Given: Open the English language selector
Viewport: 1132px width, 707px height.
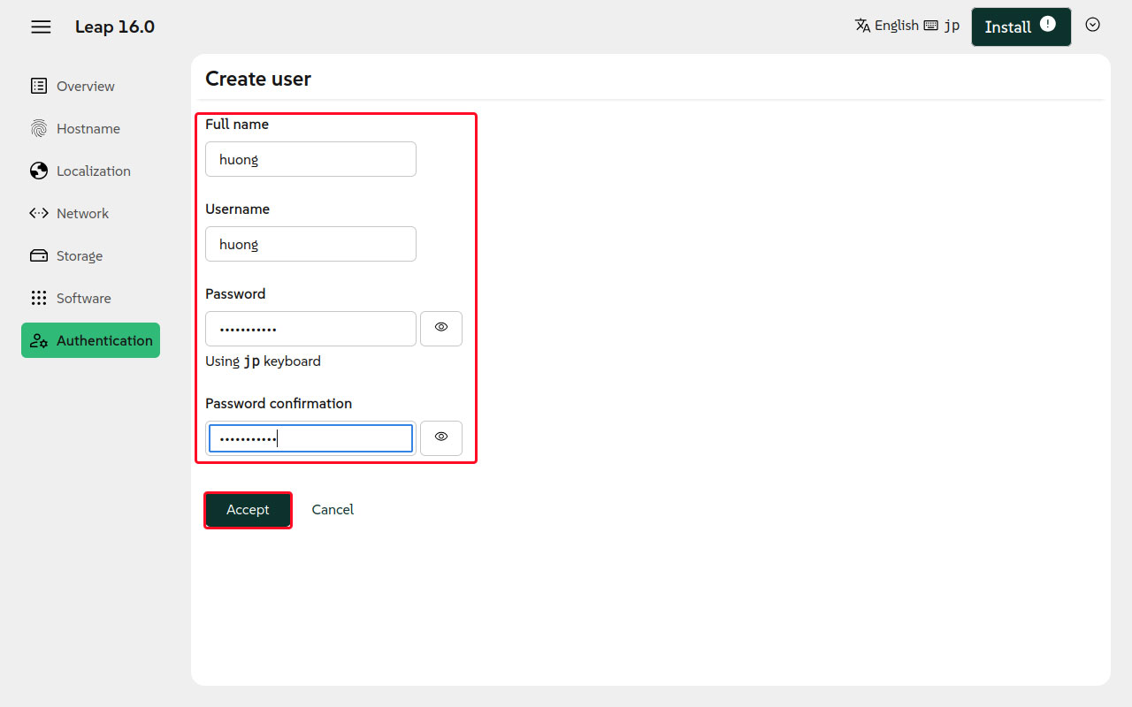Looking at the screenshot, I should point(887,26).
